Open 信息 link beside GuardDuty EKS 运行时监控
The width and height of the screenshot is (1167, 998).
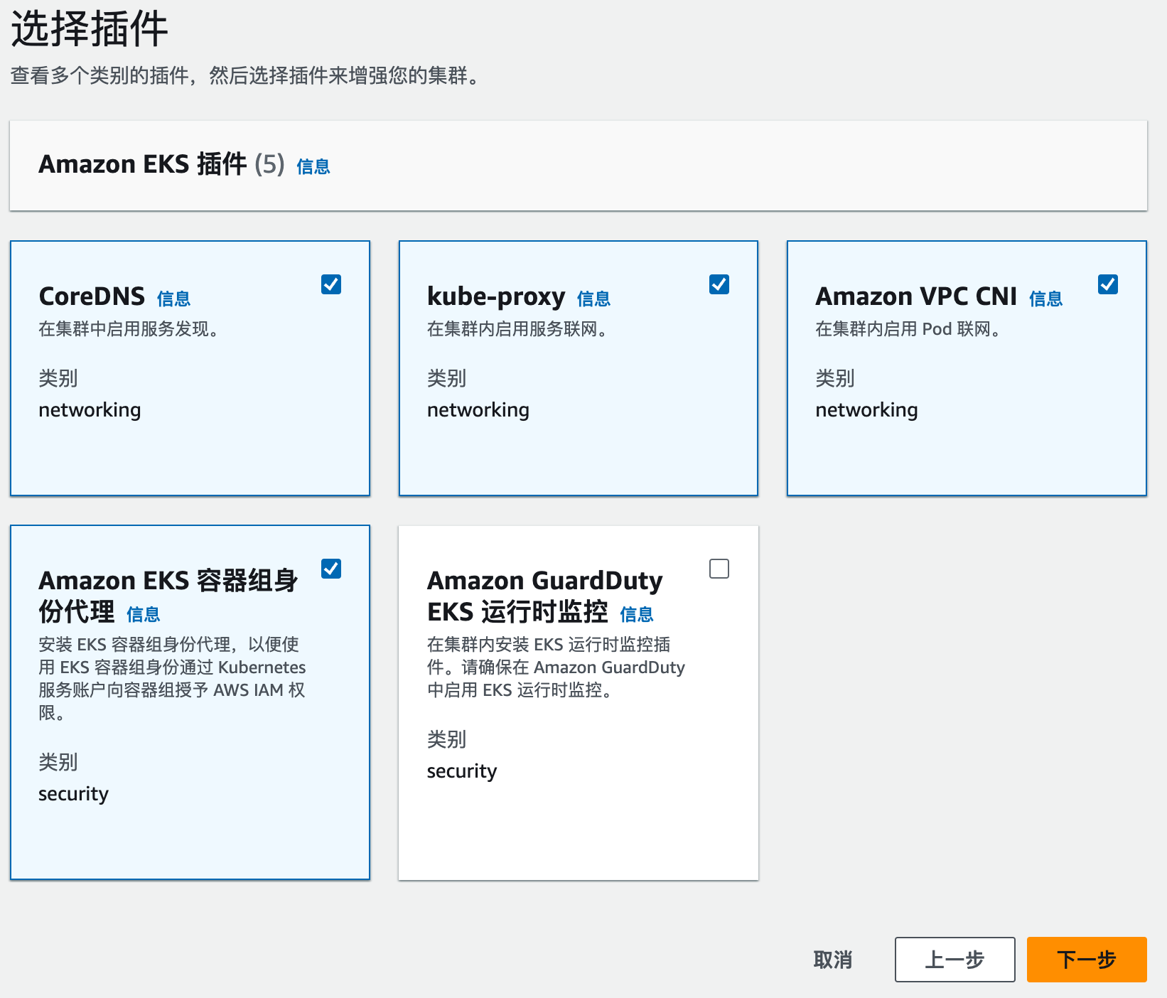pyautogui.click(x=637, y=614)
